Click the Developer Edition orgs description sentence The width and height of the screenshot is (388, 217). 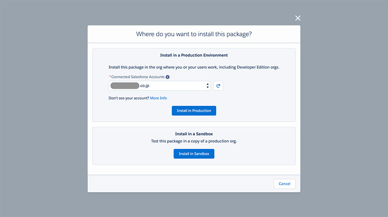pyautogui.click(x=194, y=67)
